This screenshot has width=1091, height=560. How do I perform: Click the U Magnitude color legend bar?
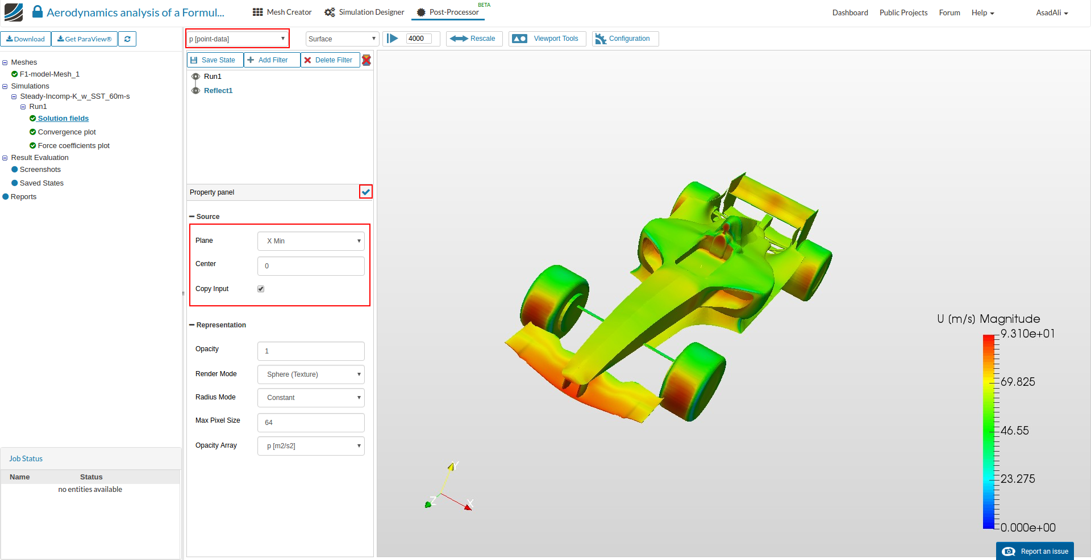click(x=988, y=431)
